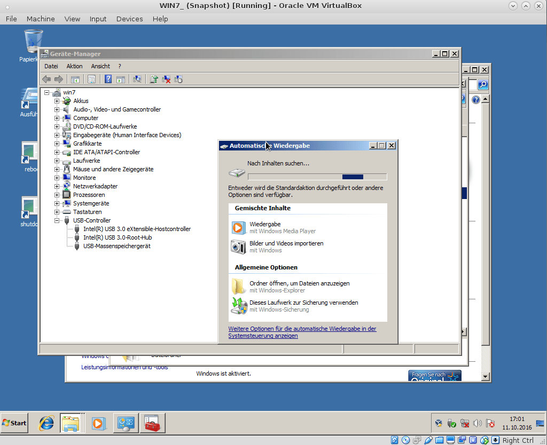Screen dimensions: 547x445
Task: Choose Ordner öffnen, um Dateien anzuzeigen
Action: pos(308,287)
